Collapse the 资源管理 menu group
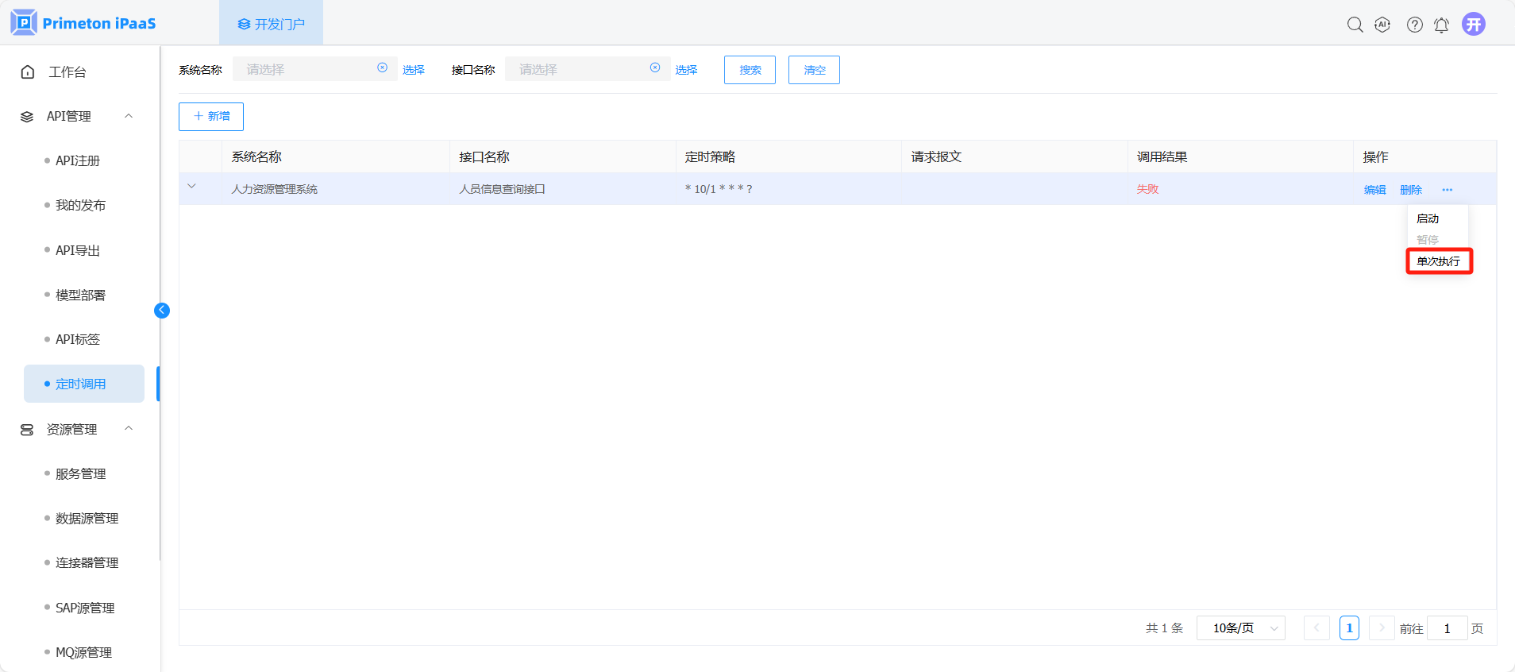The image size is (1515, 672). coord(129,429)
